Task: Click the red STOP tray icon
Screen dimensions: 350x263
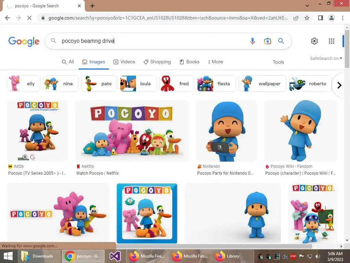Action: [293, 256]
